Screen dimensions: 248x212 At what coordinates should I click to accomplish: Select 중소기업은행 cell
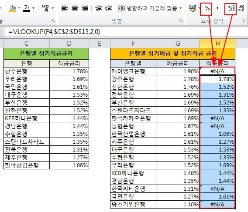click(x=133, y=205)
